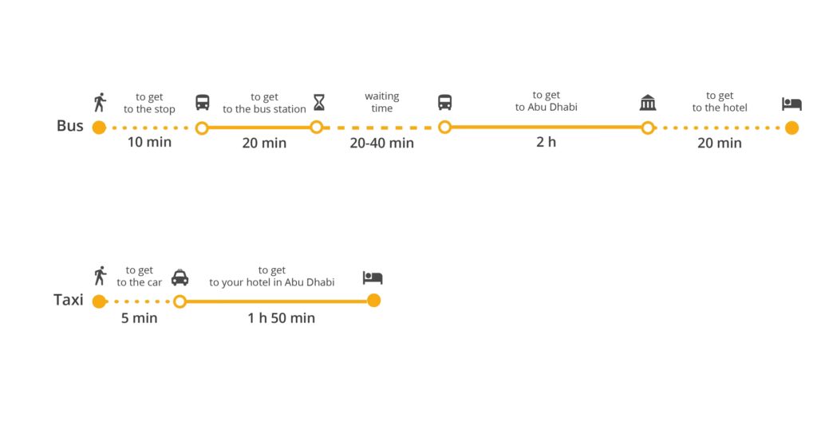Screen dimensions: 817x425
Task: Select the 'Bus' route label
Action: tap(70, 126)
